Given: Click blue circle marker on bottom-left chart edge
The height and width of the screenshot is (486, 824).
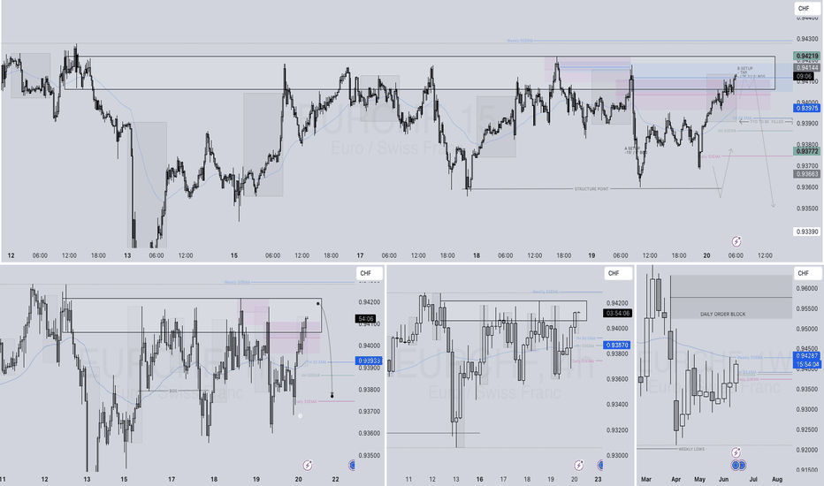Looking at the screenshot, I should pos(352,465).
